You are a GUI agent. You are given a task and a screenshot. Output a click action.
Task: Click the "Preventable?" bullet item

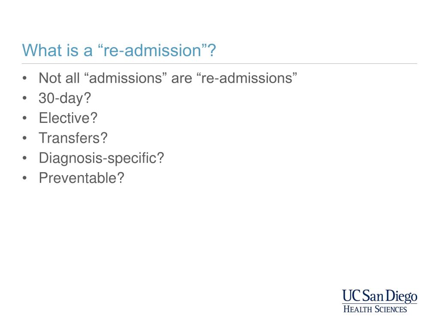(81, 178)
